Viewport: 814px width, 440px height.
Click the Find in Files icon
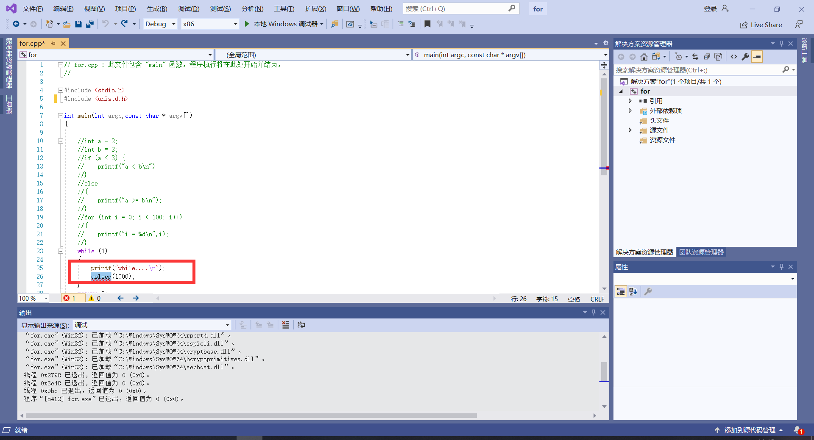point(335,24)
